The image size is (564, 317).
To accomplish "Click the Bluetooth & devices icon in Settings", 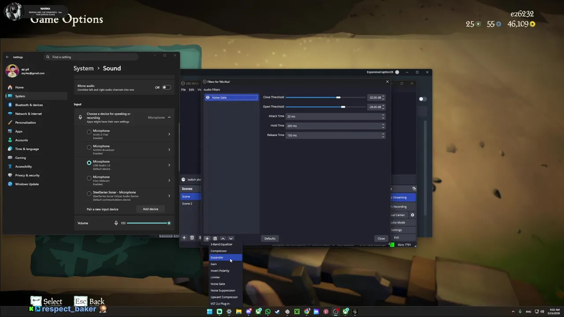I will click(x=10, y=105).
